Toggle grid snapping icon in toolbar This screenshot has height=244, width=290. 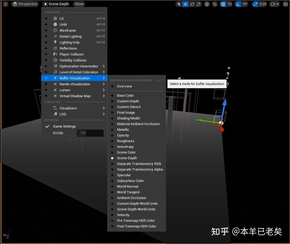[x=223, y=4]
